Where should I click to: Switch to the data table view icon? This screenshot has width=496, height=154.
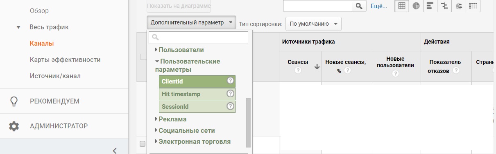pyautogui.click(x=401, y=6)
